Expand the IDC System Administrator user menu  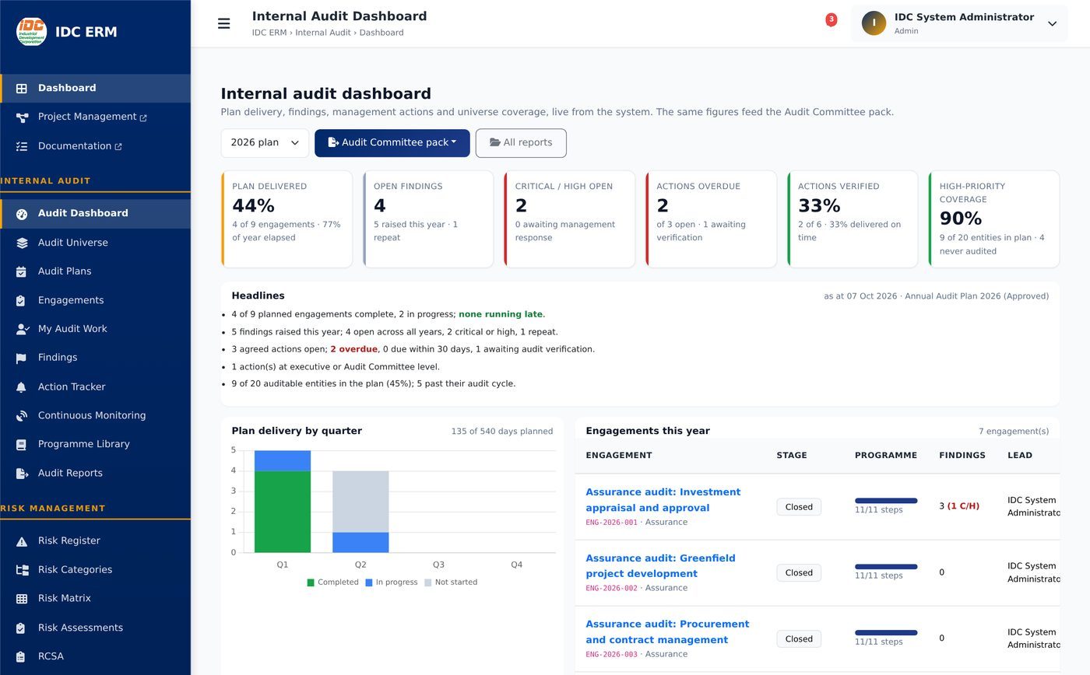pos(959,23)
